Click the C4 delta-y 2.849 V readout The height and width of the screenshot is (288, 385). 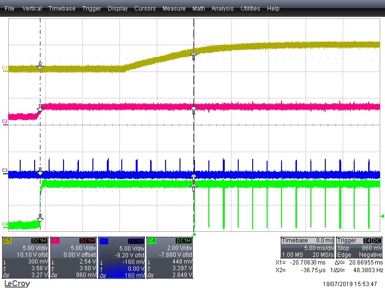tap(182, 275)
